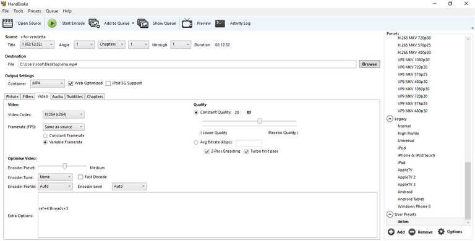Switch to the Picture tab

(x=12, y=96)
